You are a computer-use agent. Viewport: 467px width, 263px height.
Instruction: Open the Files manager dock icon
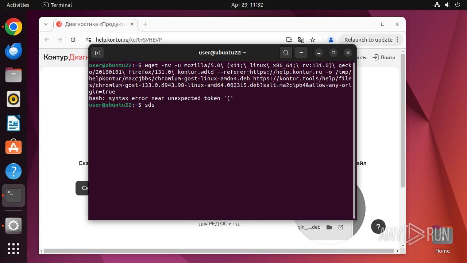point(13,75)
